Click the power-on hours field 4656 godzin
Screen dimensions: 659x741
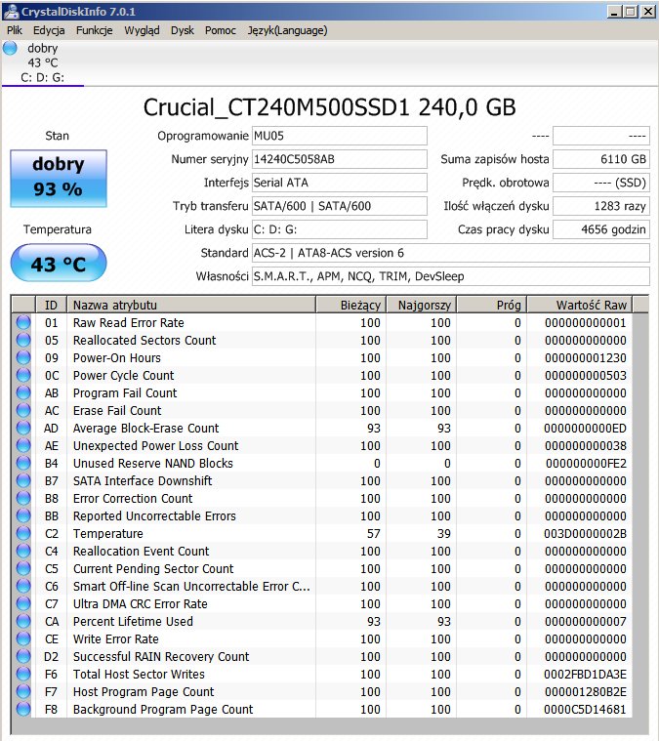[x=601, y=229]
